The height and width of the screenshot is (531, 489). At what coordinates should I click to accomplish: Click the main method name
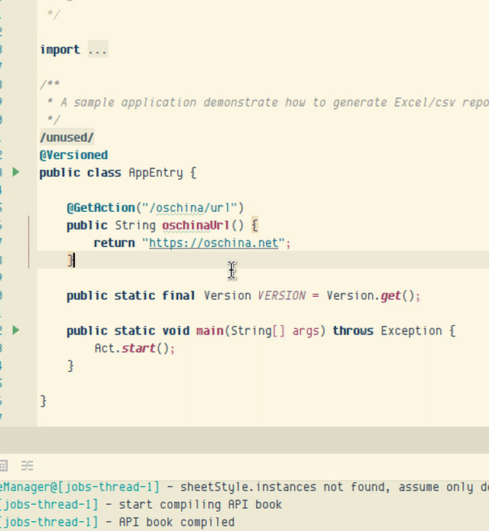click(209, 331)
